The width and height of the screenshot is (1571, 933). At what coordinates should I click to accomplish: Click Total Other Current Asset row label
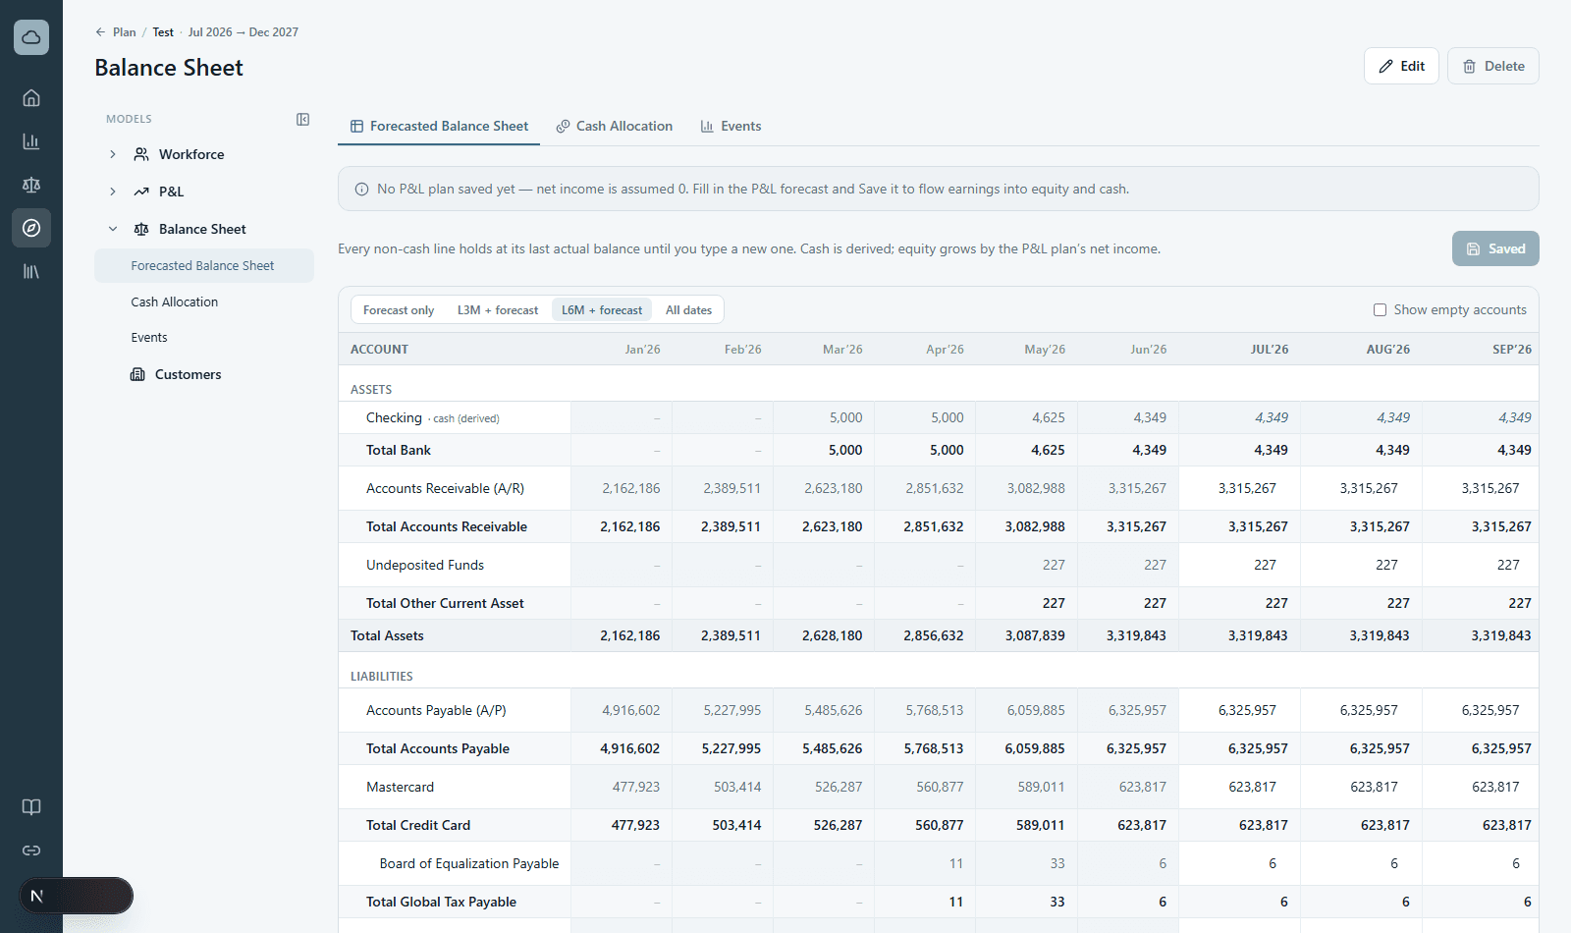pos(445,603)
